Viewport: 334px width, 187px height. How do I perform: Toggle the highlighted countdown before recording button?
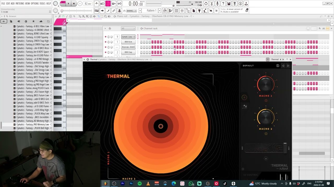click(x=108, y=4)
